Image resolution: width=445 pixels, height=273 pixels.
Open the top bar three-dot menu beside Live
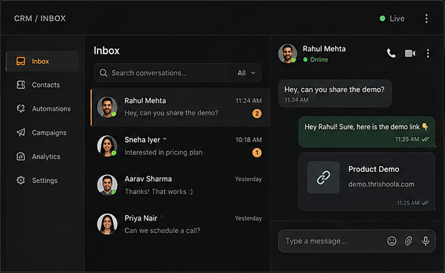[426, 19]
